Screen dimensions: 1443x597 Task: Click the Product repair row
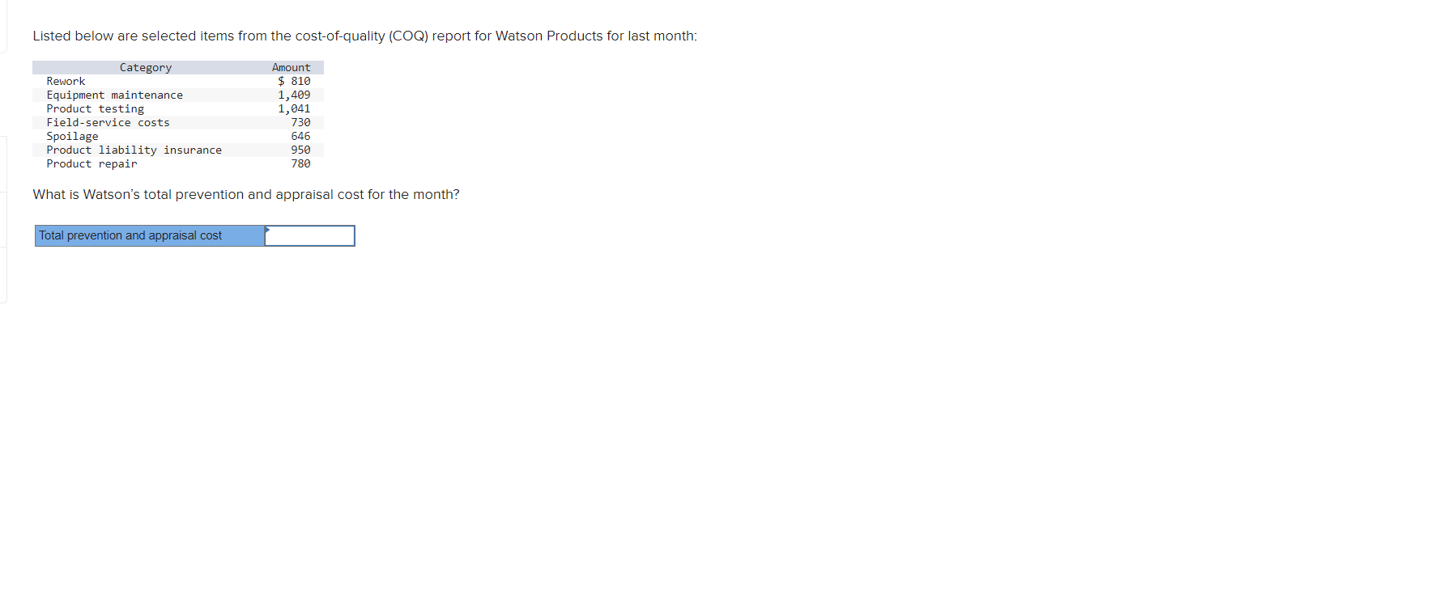[92, 163]
